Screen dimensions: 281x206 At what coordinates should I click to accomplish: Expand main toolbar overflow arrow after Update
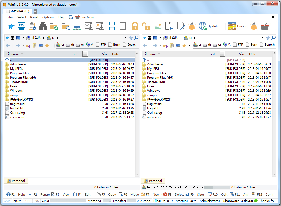tap(223, 30)
